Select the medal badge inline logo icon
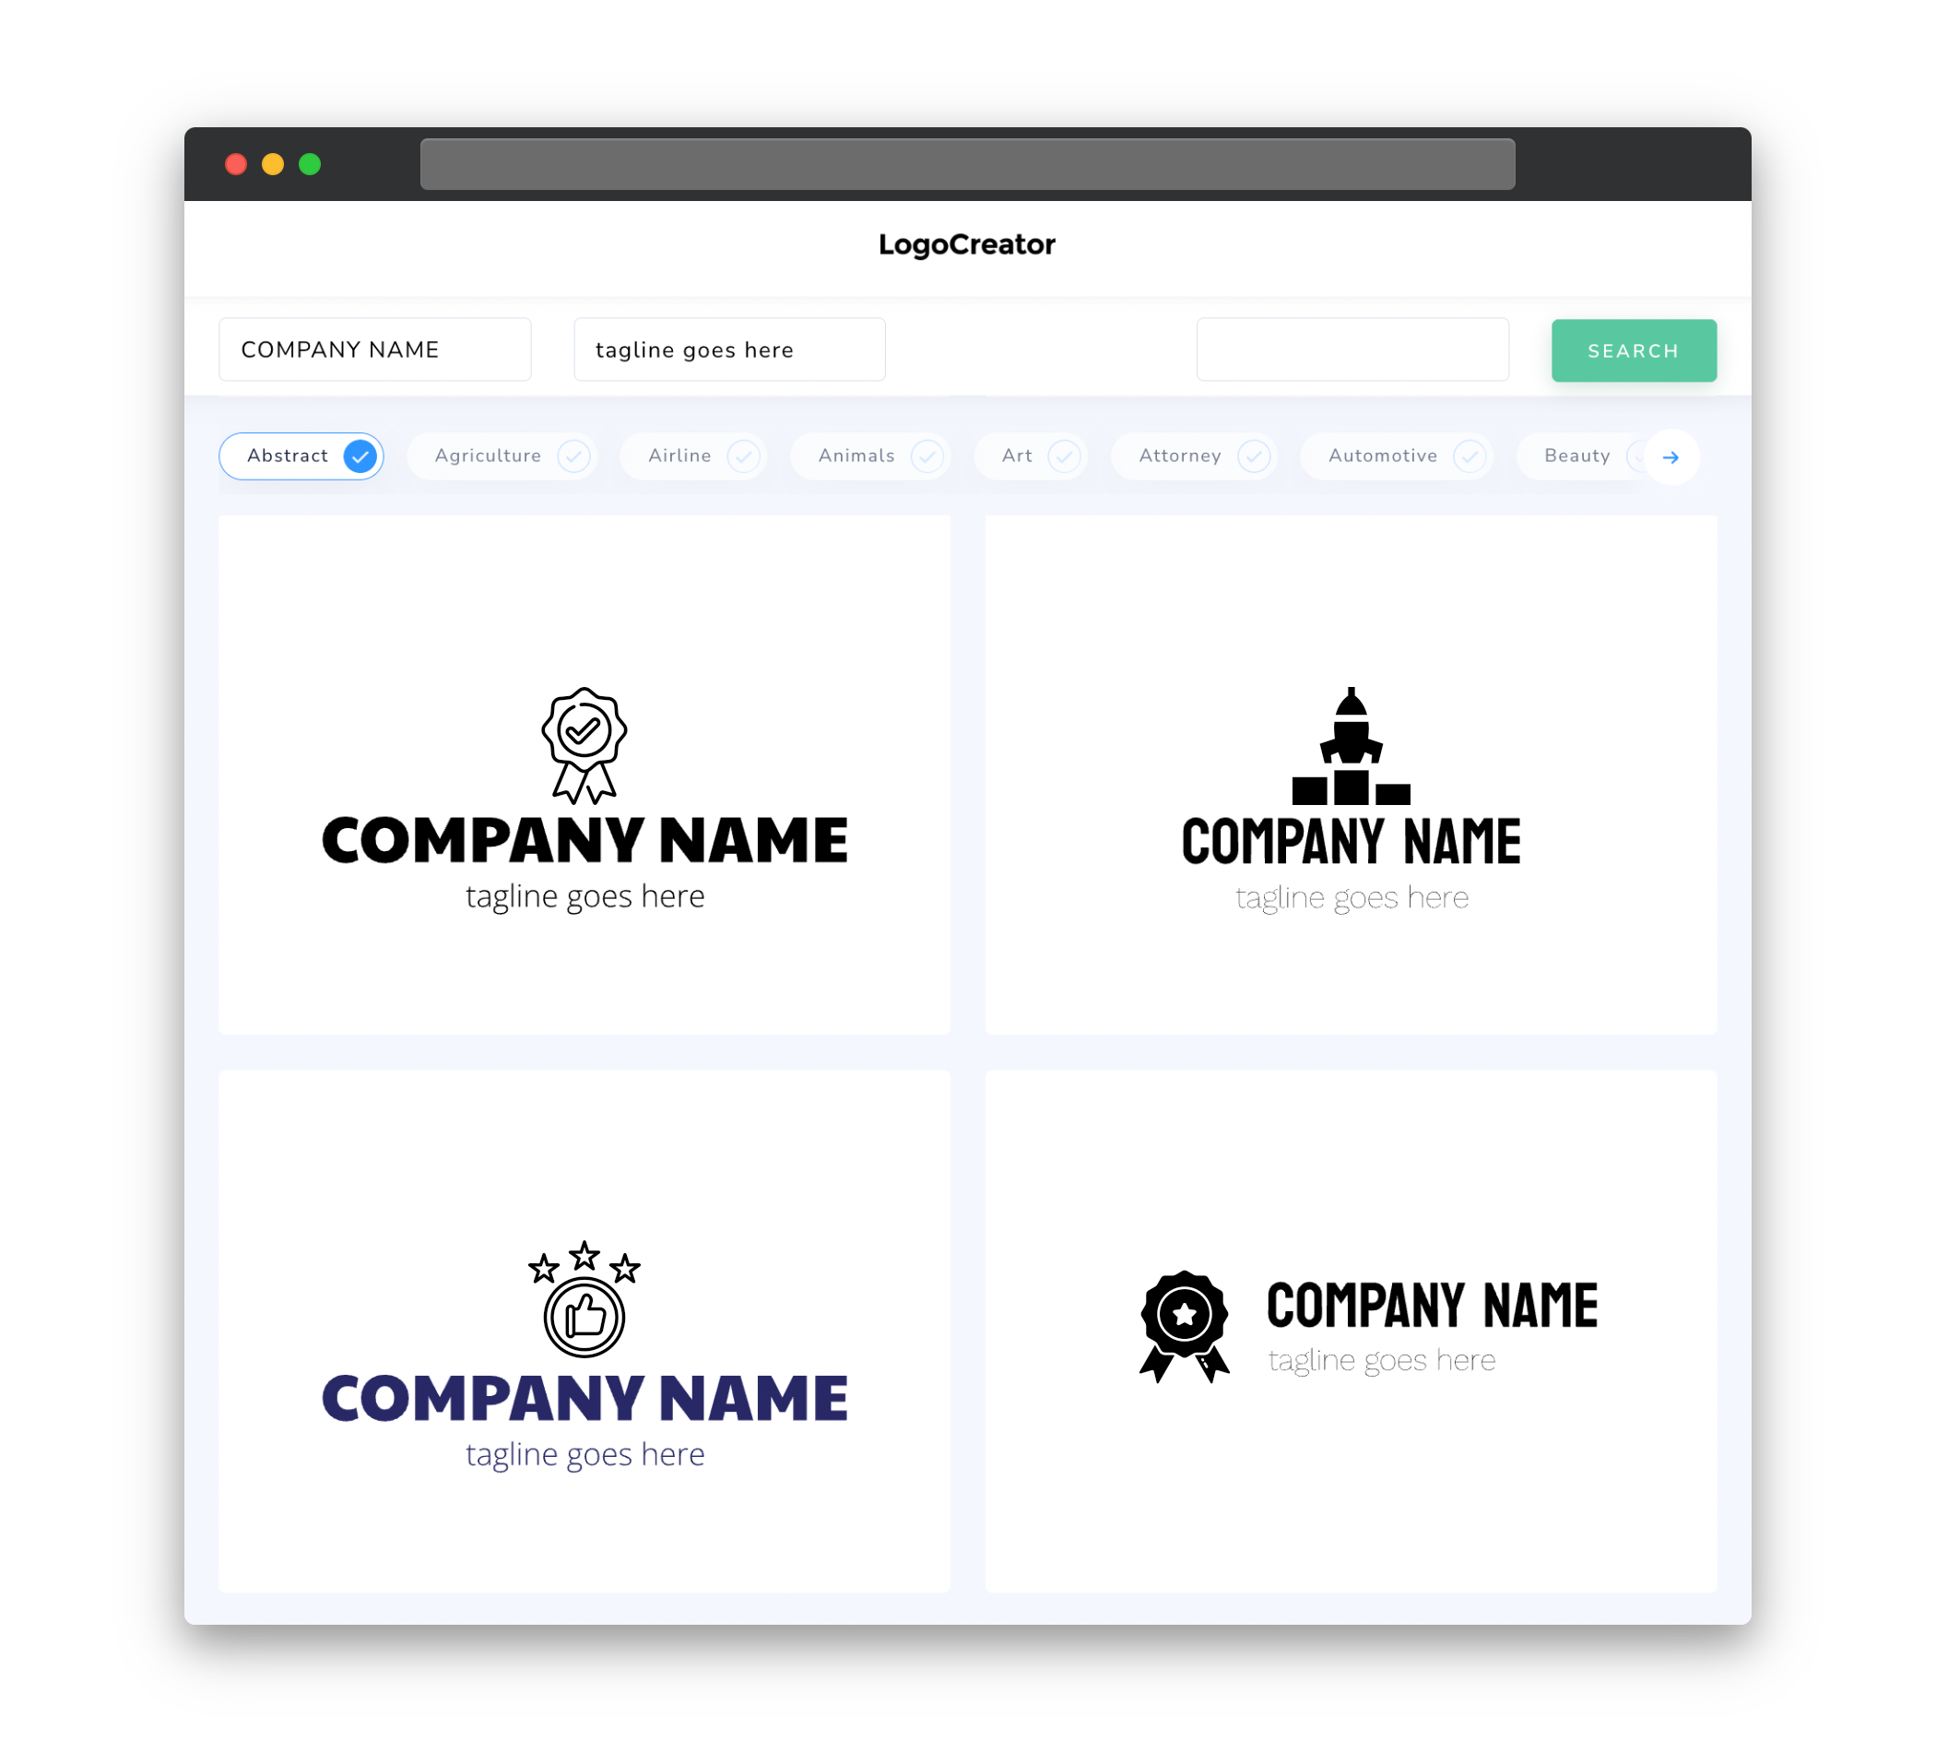Image resolution: width=1936 pixels, height=1752 pixels. (1182, 1327)
